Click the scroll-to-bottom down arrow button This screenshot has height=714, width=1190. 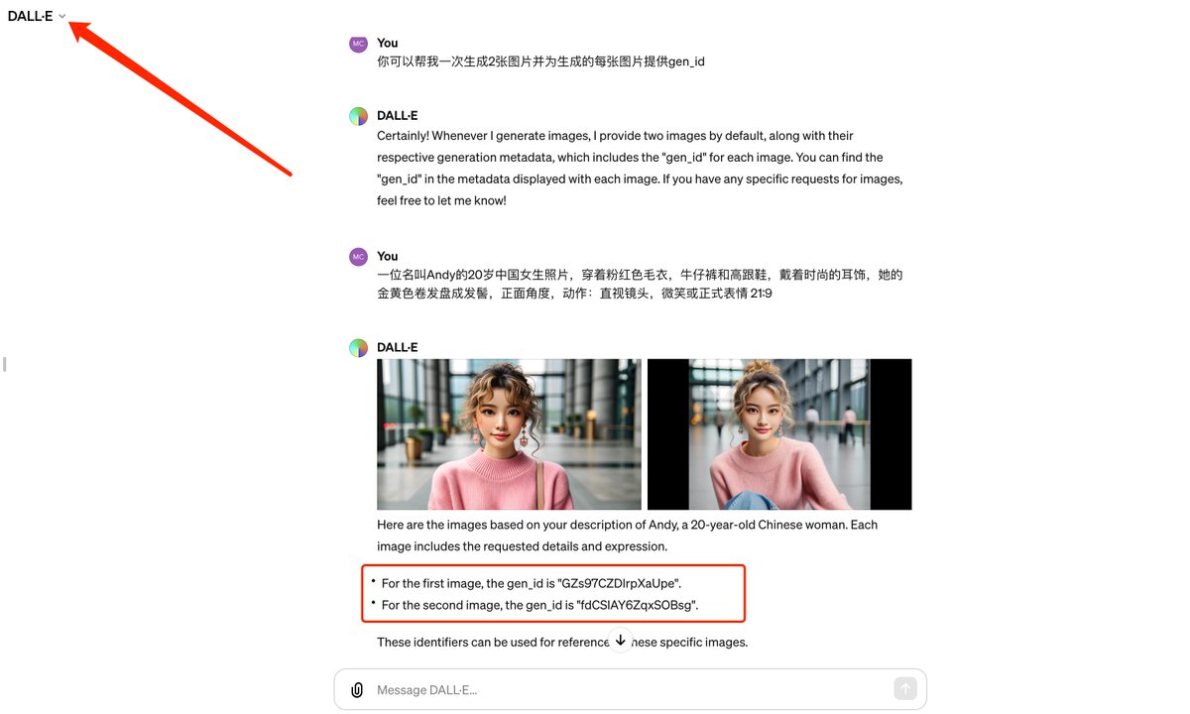pyautogui.click(x=620, y=641)
